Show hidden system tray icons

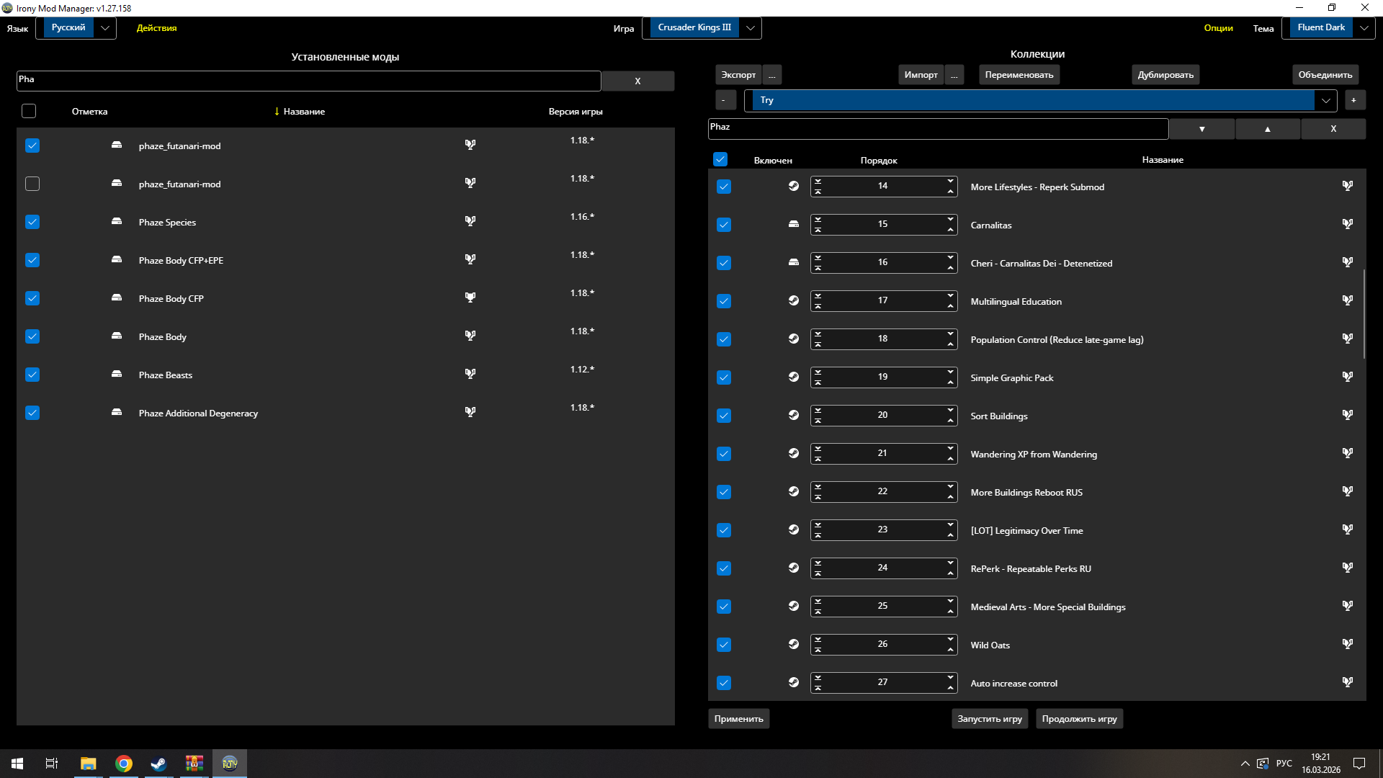click(x=1245, y=764)
